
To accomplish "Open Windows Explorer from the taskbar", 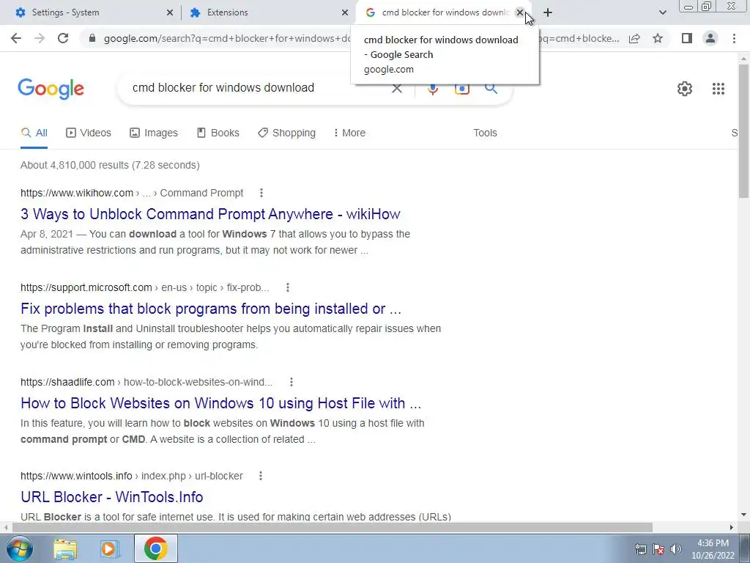I will coord(65,548).
